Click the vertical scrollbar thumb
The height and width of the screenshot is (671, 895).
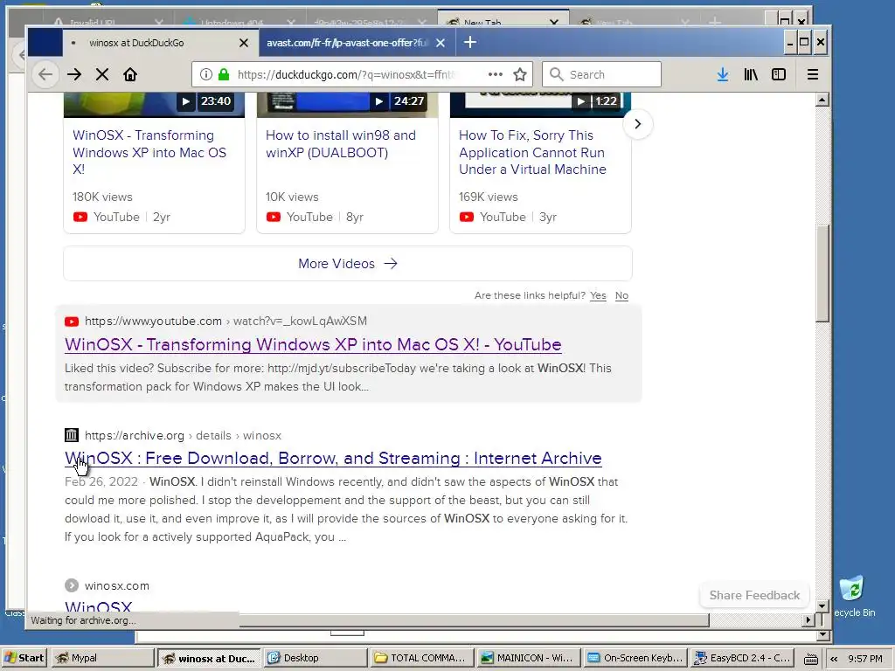point(822,273)
